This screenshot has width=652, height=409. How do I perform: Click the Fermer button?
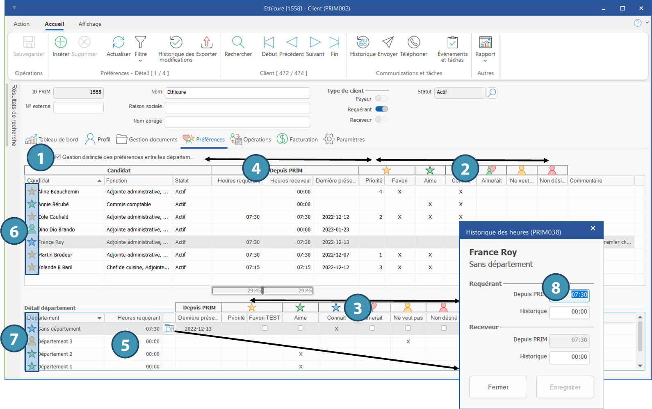[498, 387]
